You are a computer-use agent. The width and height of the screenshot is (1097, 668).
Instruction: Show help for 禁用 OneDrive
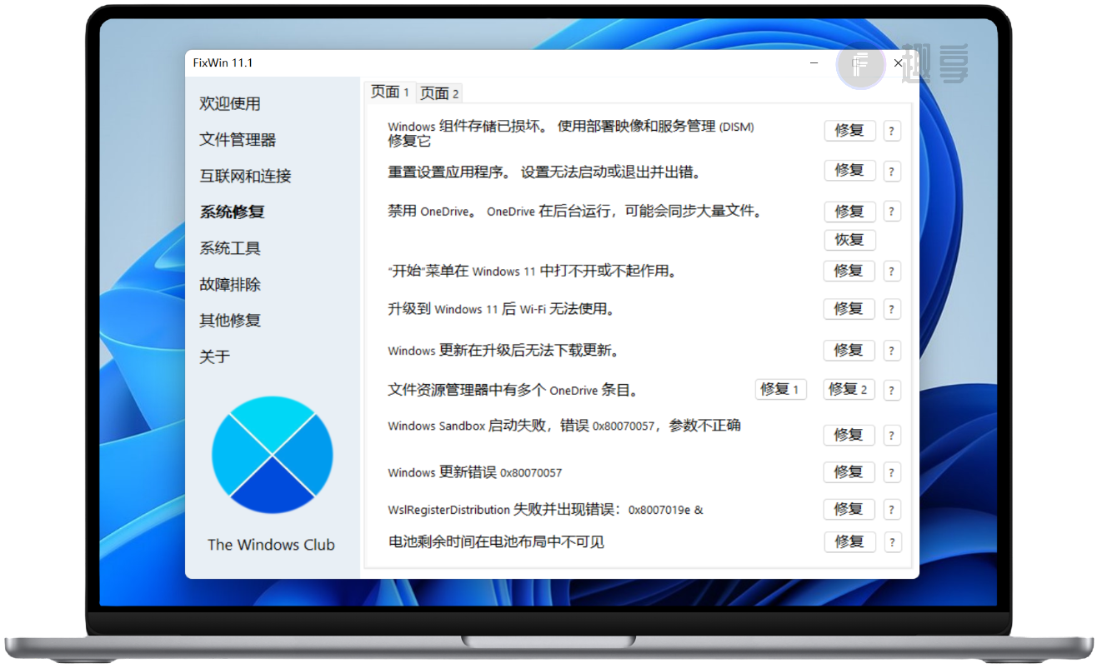[891, 212]
